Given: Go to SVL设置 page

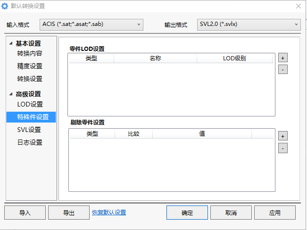Looking at the screenshot, I should [29, 130].
